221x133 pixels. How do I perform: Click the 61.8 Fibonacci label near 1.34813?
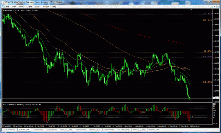pyautogui.click(x=208, y=82)
